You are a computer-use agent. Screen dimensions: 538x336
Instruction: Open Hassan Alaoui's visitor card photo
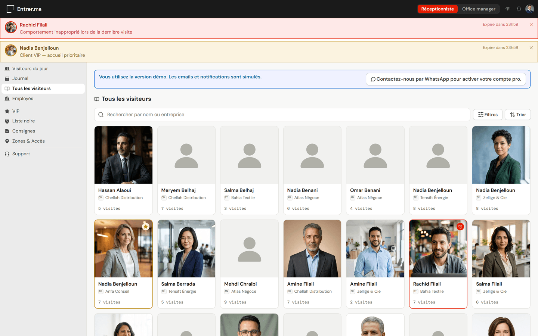[x=124, y=155]
